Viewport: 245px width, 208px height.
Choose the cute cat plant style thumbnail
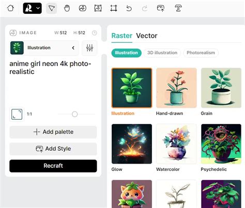132,194
